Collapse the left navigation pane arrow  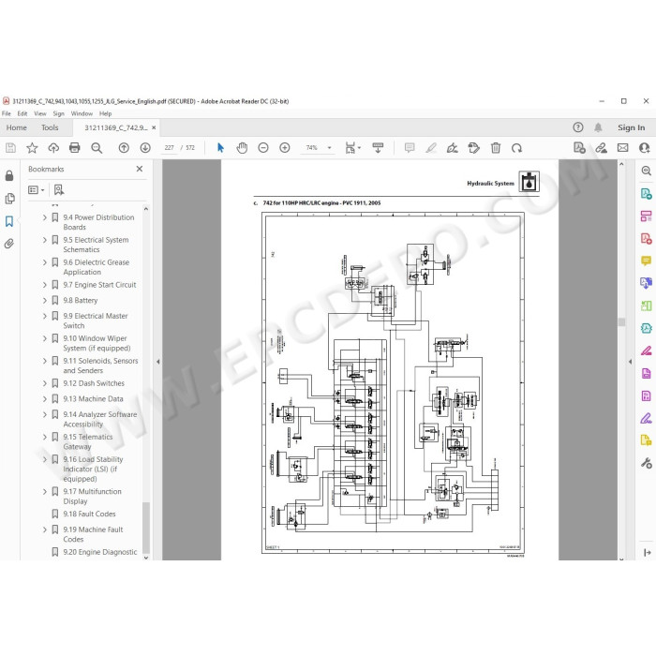(x=157, y=362)
